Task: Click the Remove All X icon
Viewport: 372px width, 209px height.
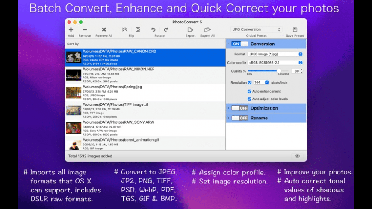Action: 104,29
